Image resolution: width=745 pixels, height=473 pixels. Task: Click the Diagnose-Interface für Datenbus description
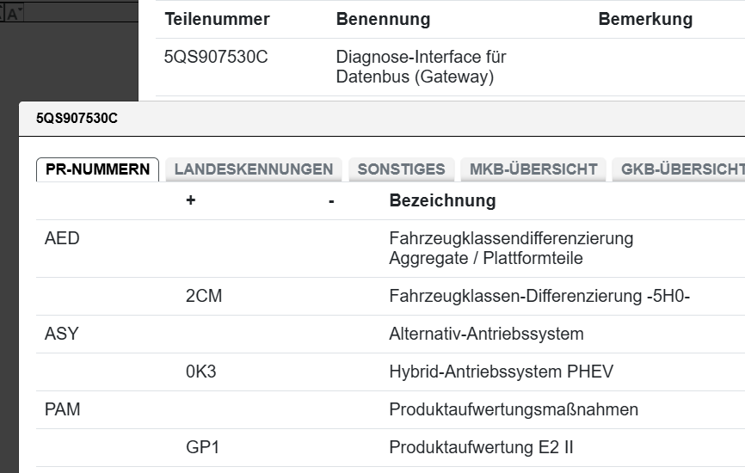click(421, 67)
